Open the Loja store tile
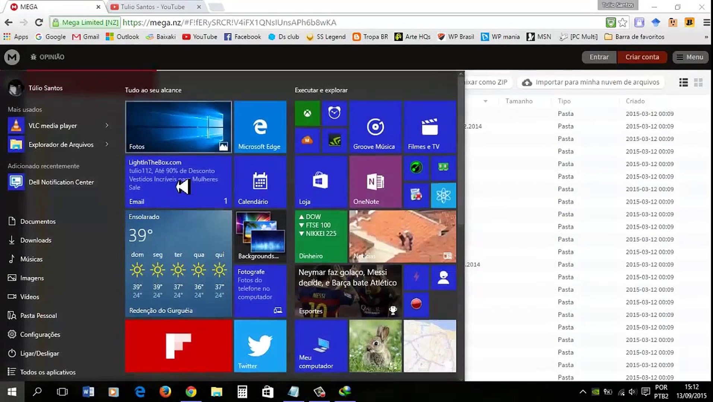The height and width of the screenshot is (402, 713). click(x=321, y=182)
